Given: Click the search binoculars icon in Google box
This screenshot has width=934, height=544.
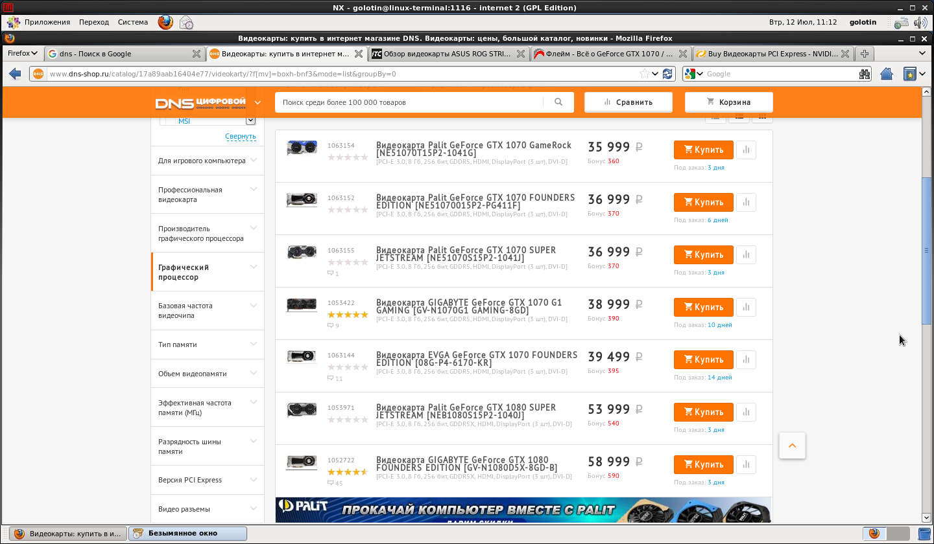Looking at the screenshot, I should (x=865, y=74).
